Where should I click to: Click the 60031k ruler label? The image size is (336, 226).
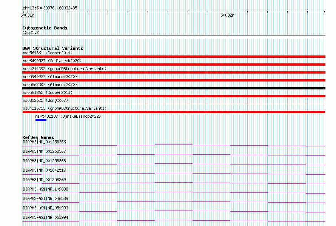pyautogui.click(x=27, y=15)
